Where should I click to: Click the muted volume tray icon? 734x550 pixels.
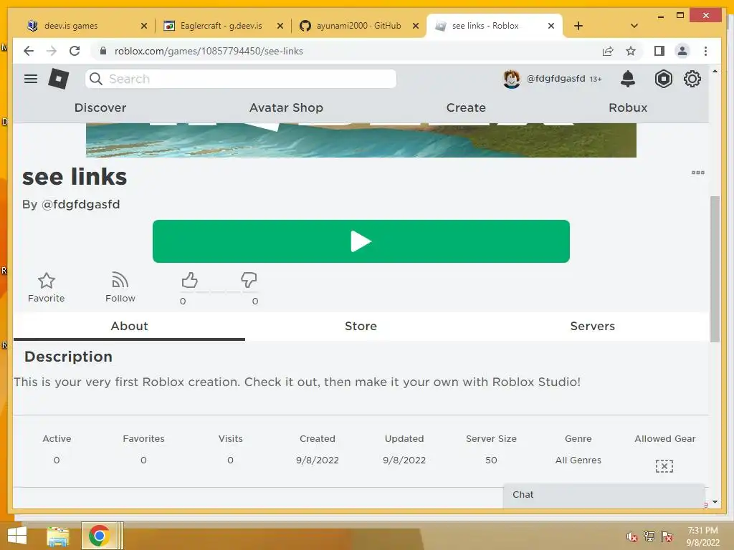click(632, 536)
